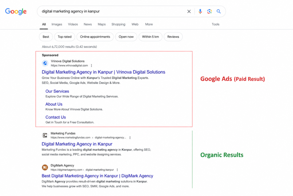Click the About 6,72,000 results count text
The image size is (293, 196).
coord(69,47)
